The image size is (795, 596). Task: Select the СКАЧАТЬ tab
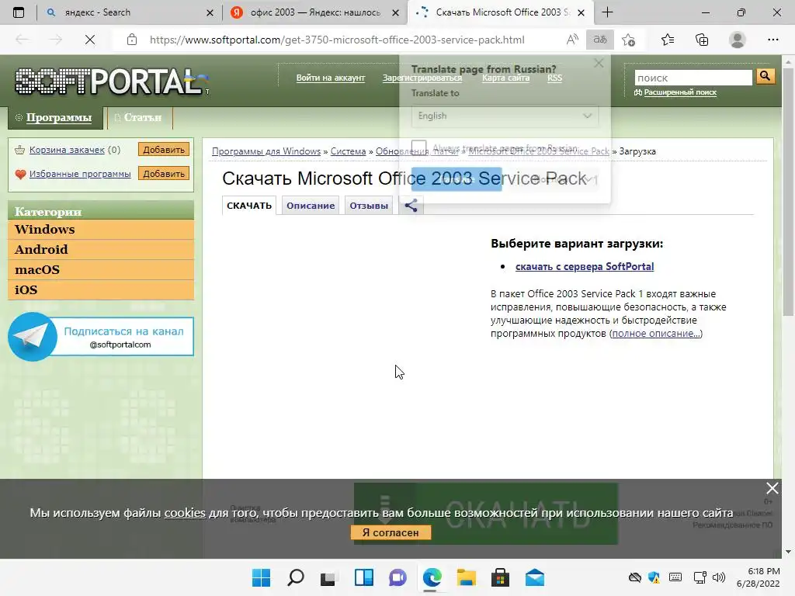[x=249, y=205]
